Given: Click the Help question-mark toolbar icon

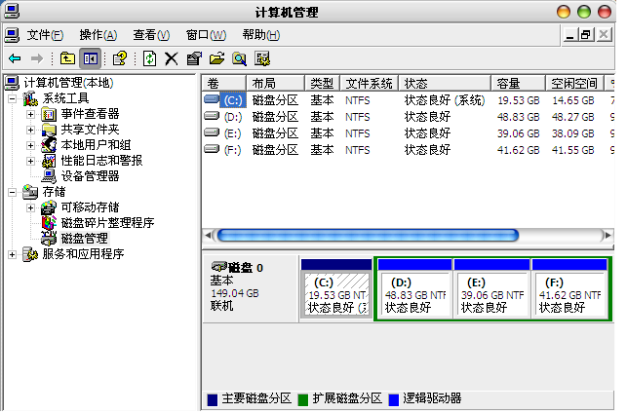Looking at the screenshot, I should click(x=120, y=58).
